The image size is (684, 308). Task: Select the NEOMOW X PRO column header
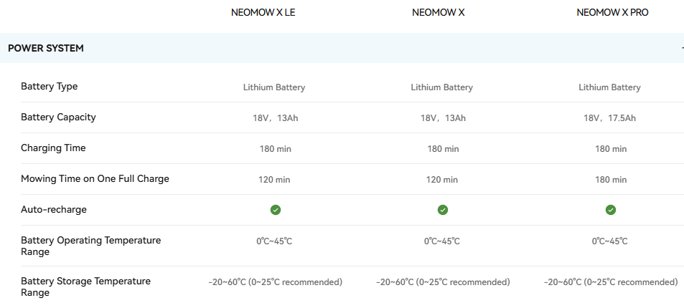click(612, 13)
